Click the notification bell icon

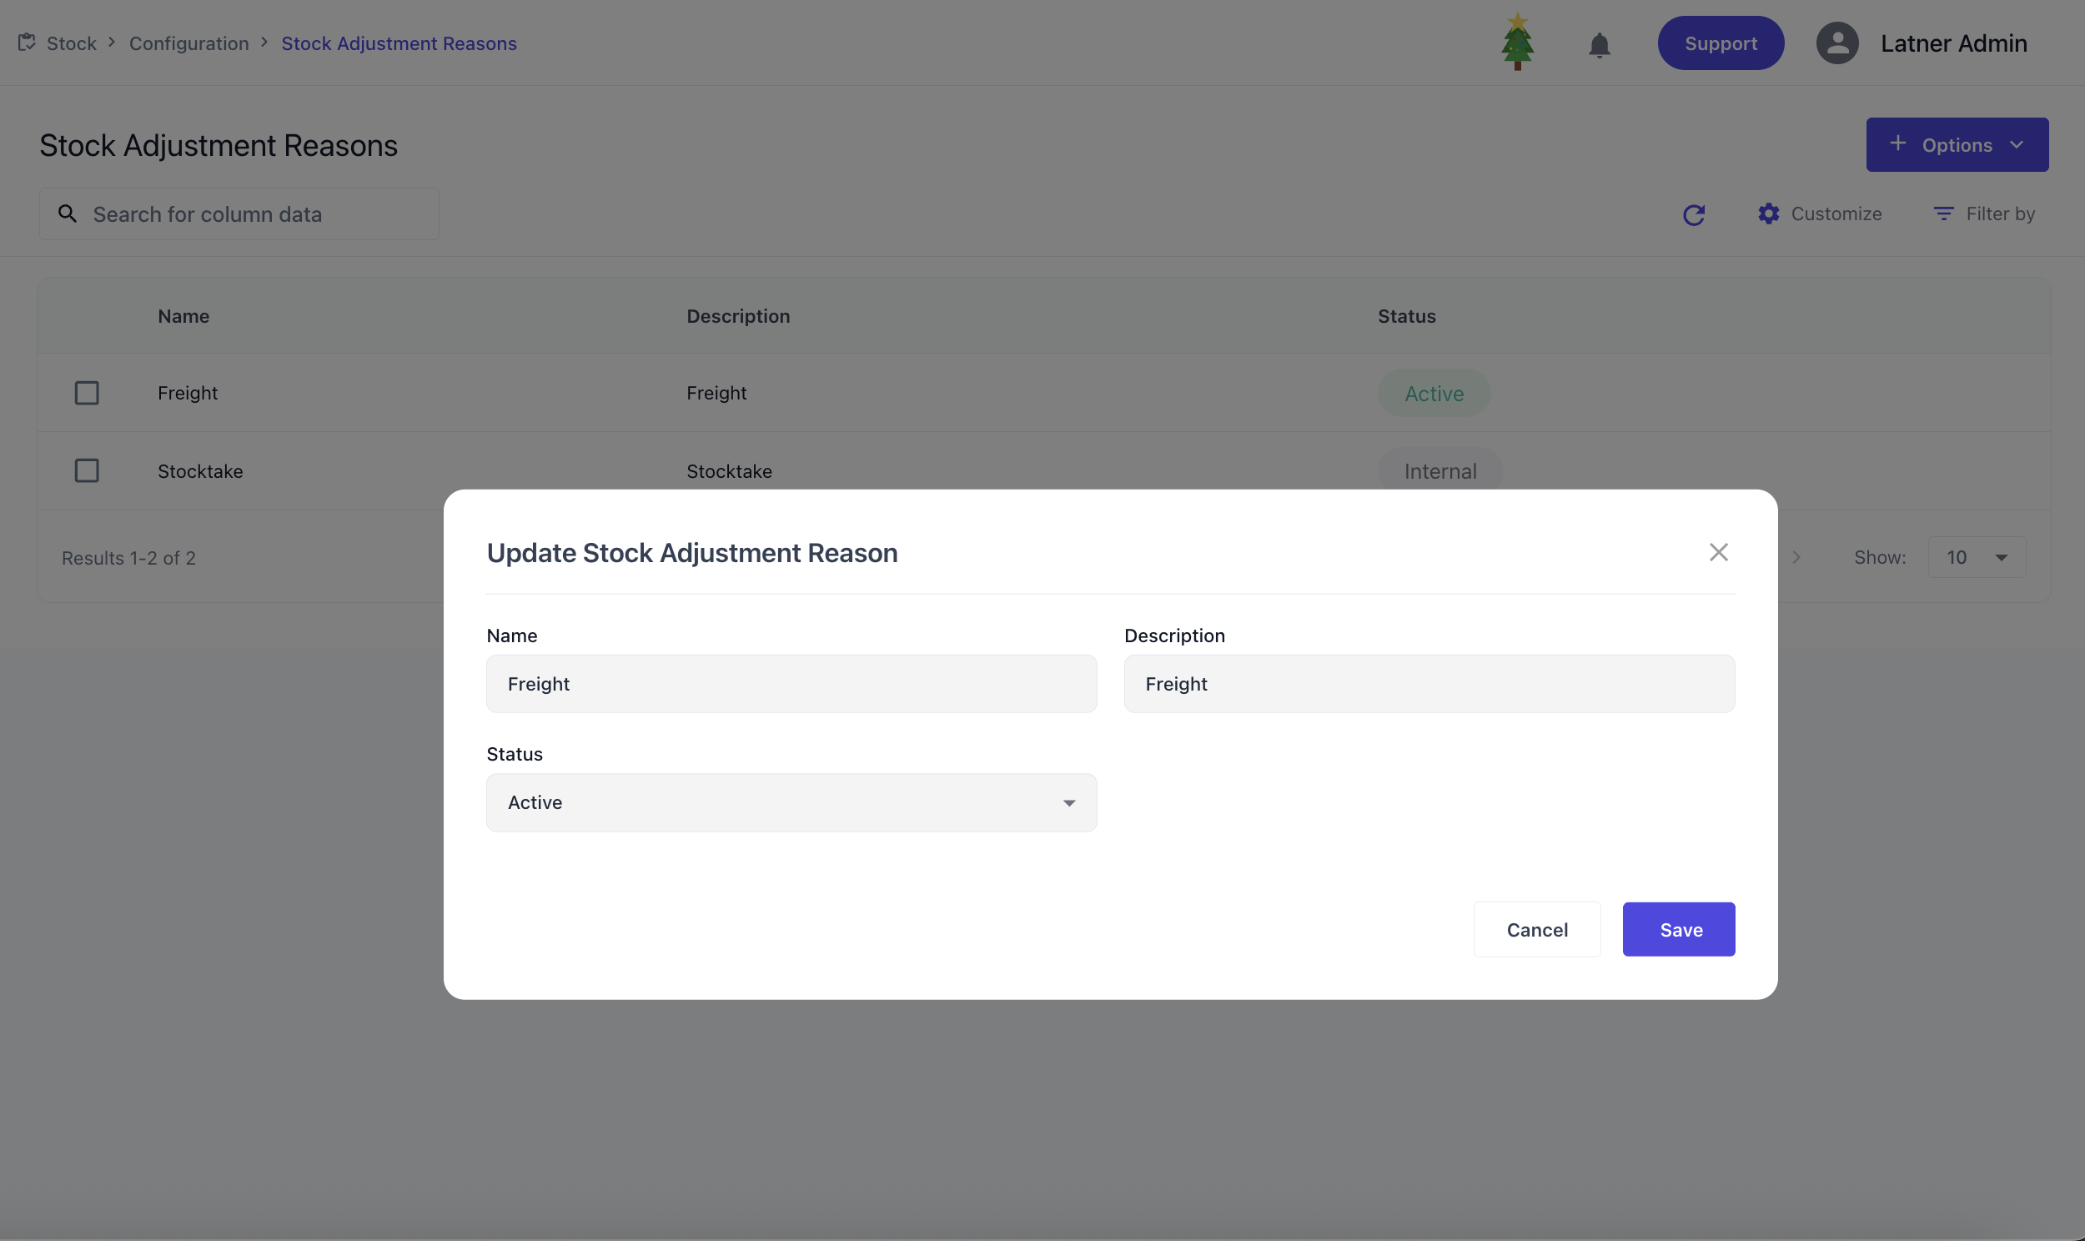coord(1599,44)
